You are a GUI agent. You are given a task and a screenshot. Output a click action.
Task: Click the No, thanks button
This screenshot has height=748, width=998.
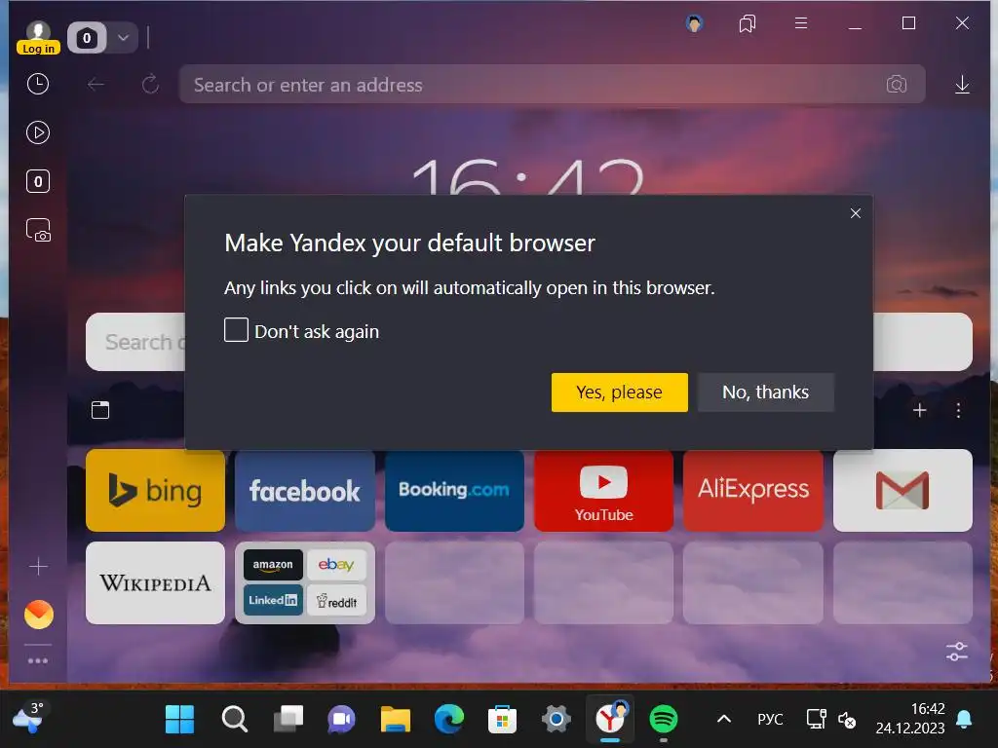(766, 392)
